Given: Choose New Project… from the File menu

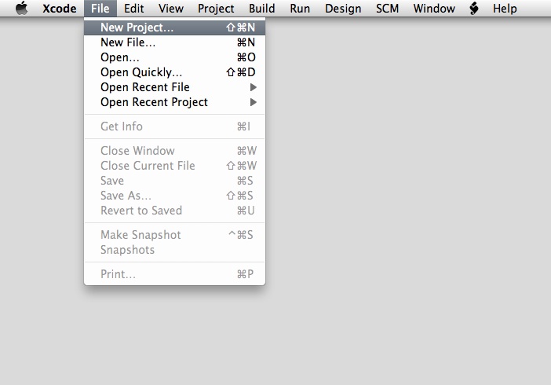Looking at the screenshot, I should coord(175,27).
